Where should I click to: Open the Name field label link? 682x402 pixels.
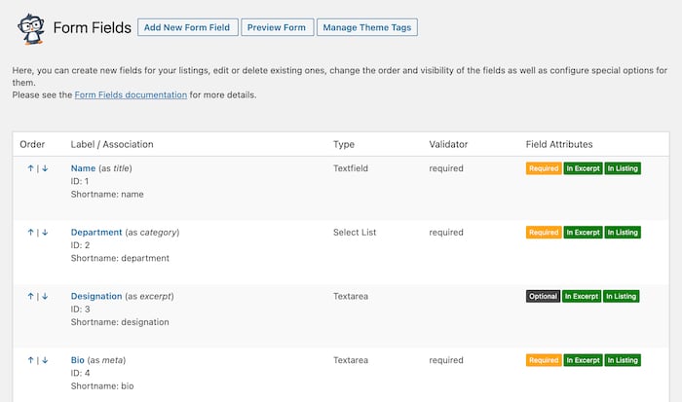pos(83,168)
